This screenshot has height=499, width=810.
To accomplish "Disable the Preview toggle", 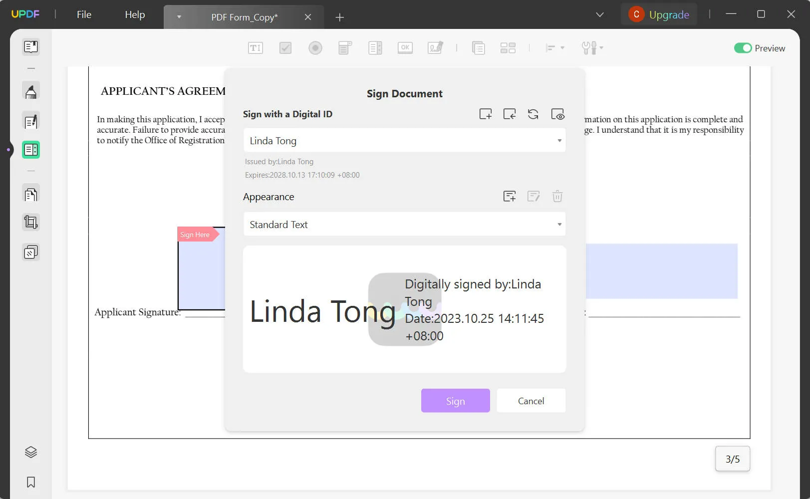I will click(744, 48).
